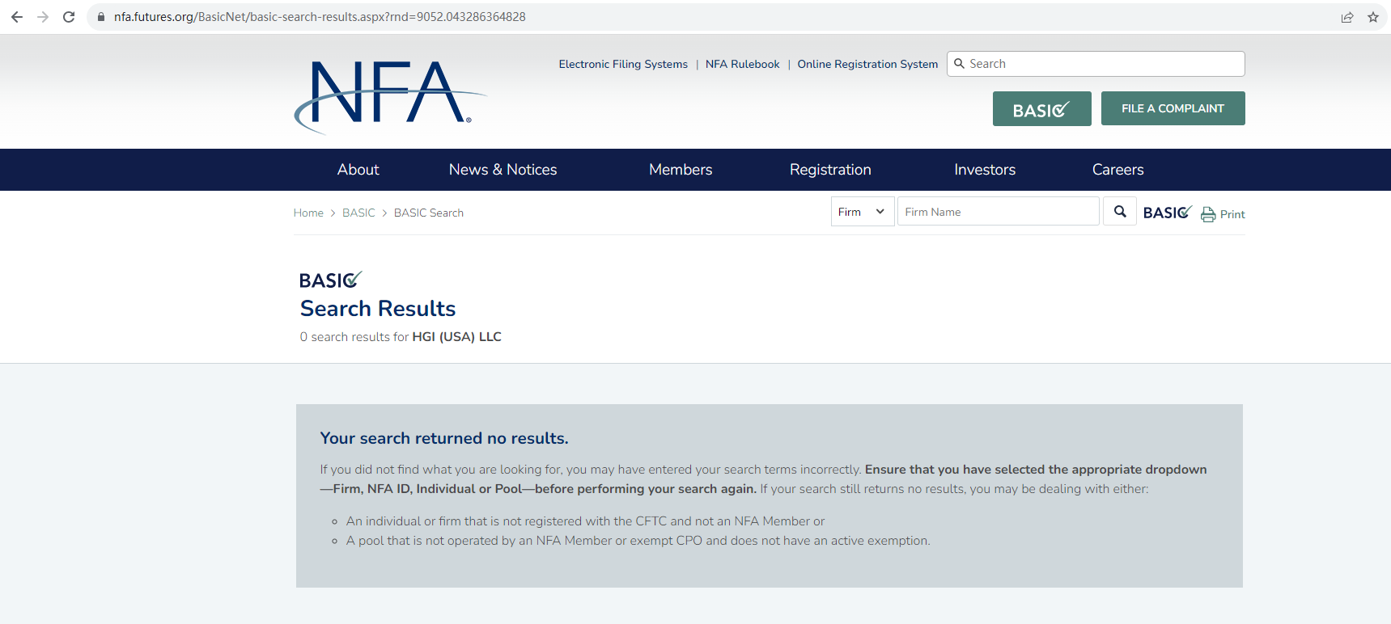This screenshot has height=624, width=1391.
Task: Click the Search Results heading
Action: pos(378,309)
